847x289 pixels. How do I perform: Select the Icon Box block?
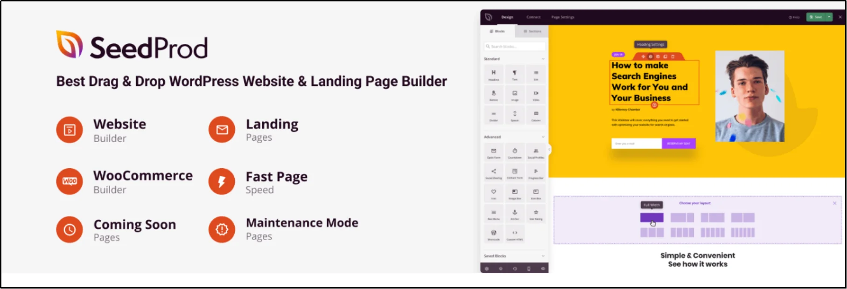(536, 194)
